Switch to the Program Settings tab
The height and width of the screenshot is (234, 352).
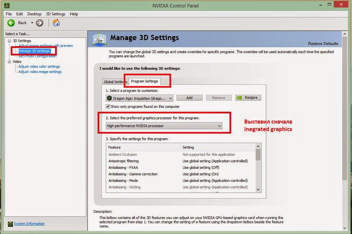click(144, 81)
